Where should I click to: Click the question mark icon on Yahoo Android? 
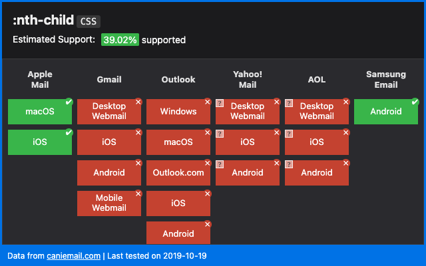[x=220, y=164]
